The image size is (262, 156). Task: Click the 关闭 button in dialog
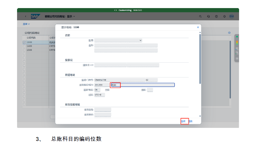pyautogui.click(x=183, y=121)
